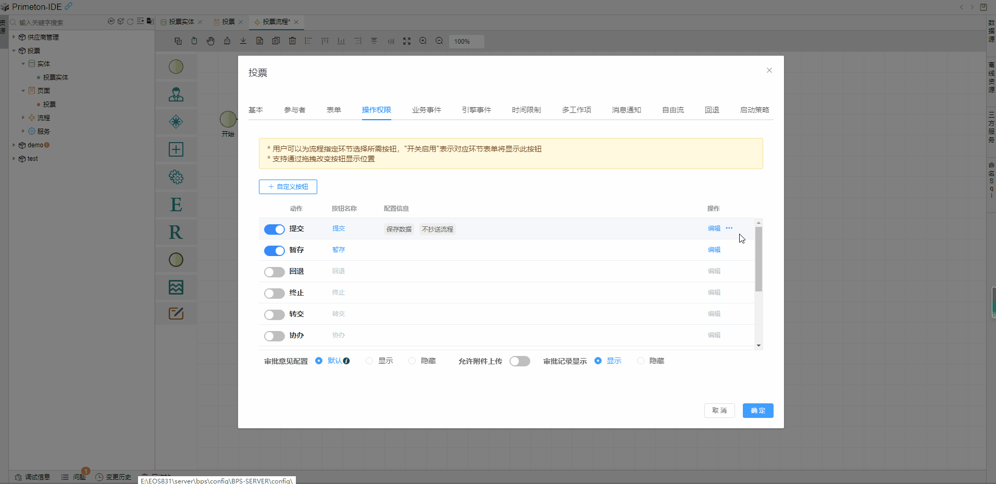The width and height of the screenshot is (996, 484).
Task: Click the fullscreen fit icon in toolbar
Action: [407, 41]
